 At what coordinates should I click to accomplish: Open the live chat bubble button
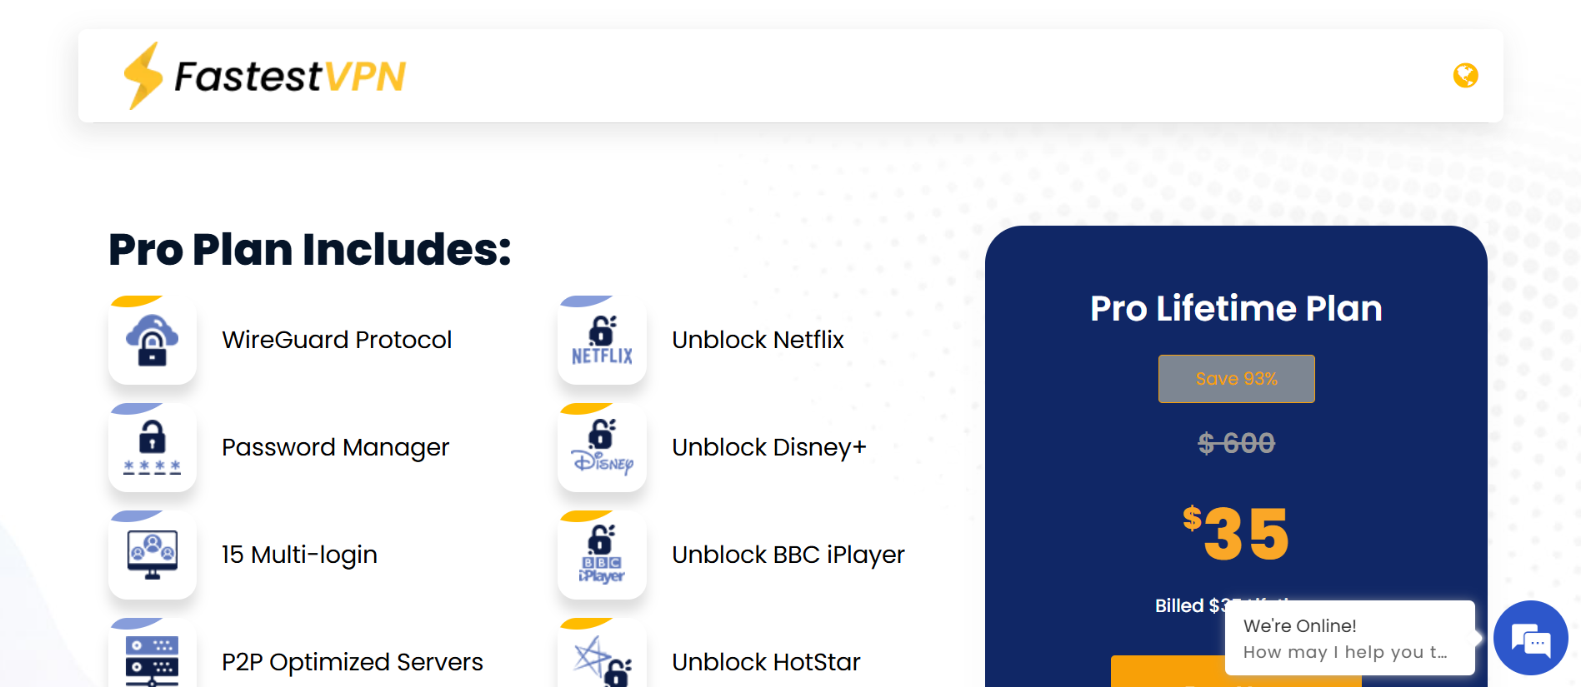pos(1530,639)
